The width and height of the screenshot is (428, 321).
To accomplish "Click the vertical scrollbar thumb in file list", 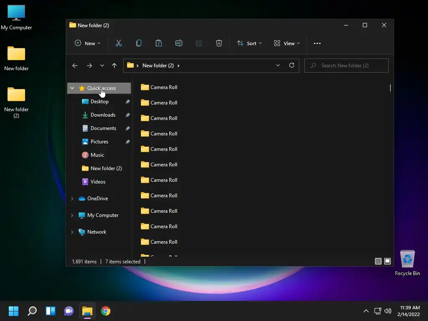I will click(390, 88).
